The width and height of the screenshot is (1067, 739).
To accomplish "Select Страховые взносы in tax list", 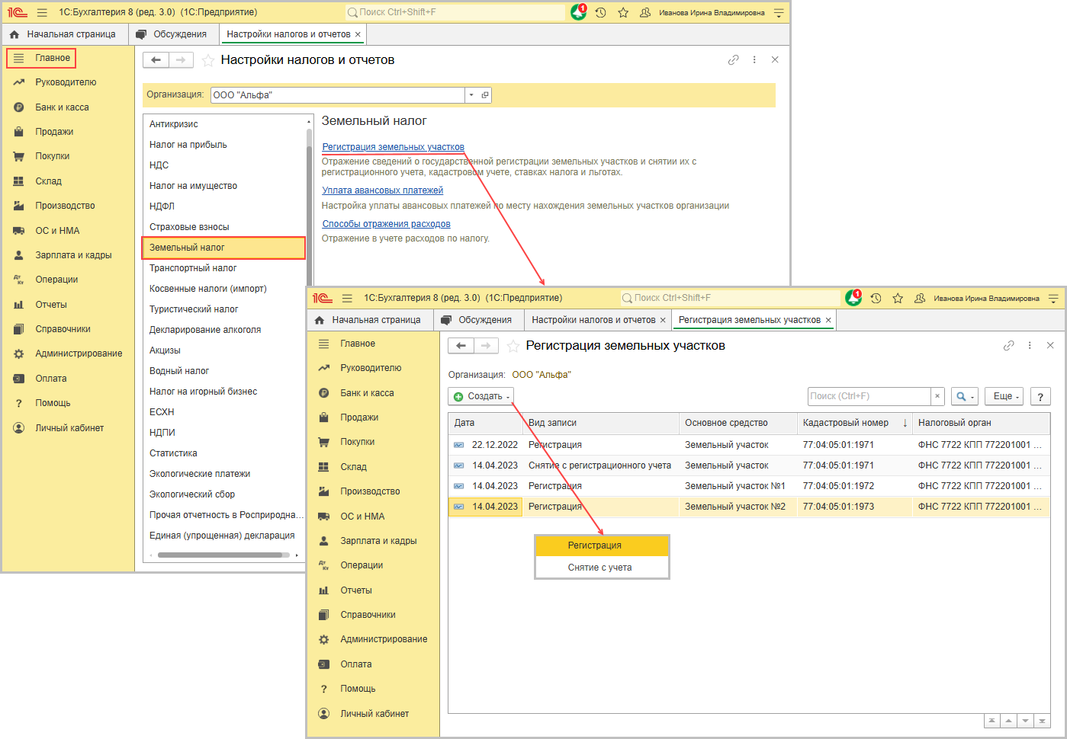I will pos(223,227).
